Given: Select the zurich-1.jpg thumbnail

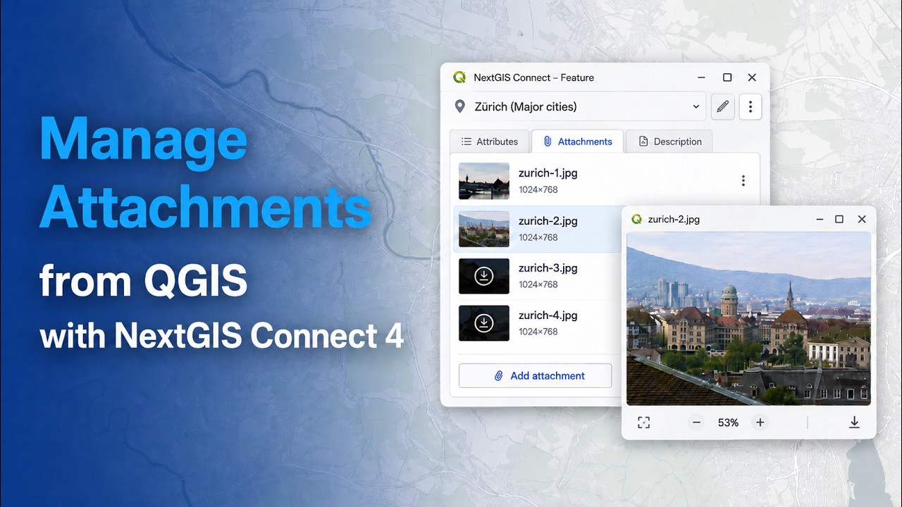Looking at the screenshot, I should tap(484, 181).
